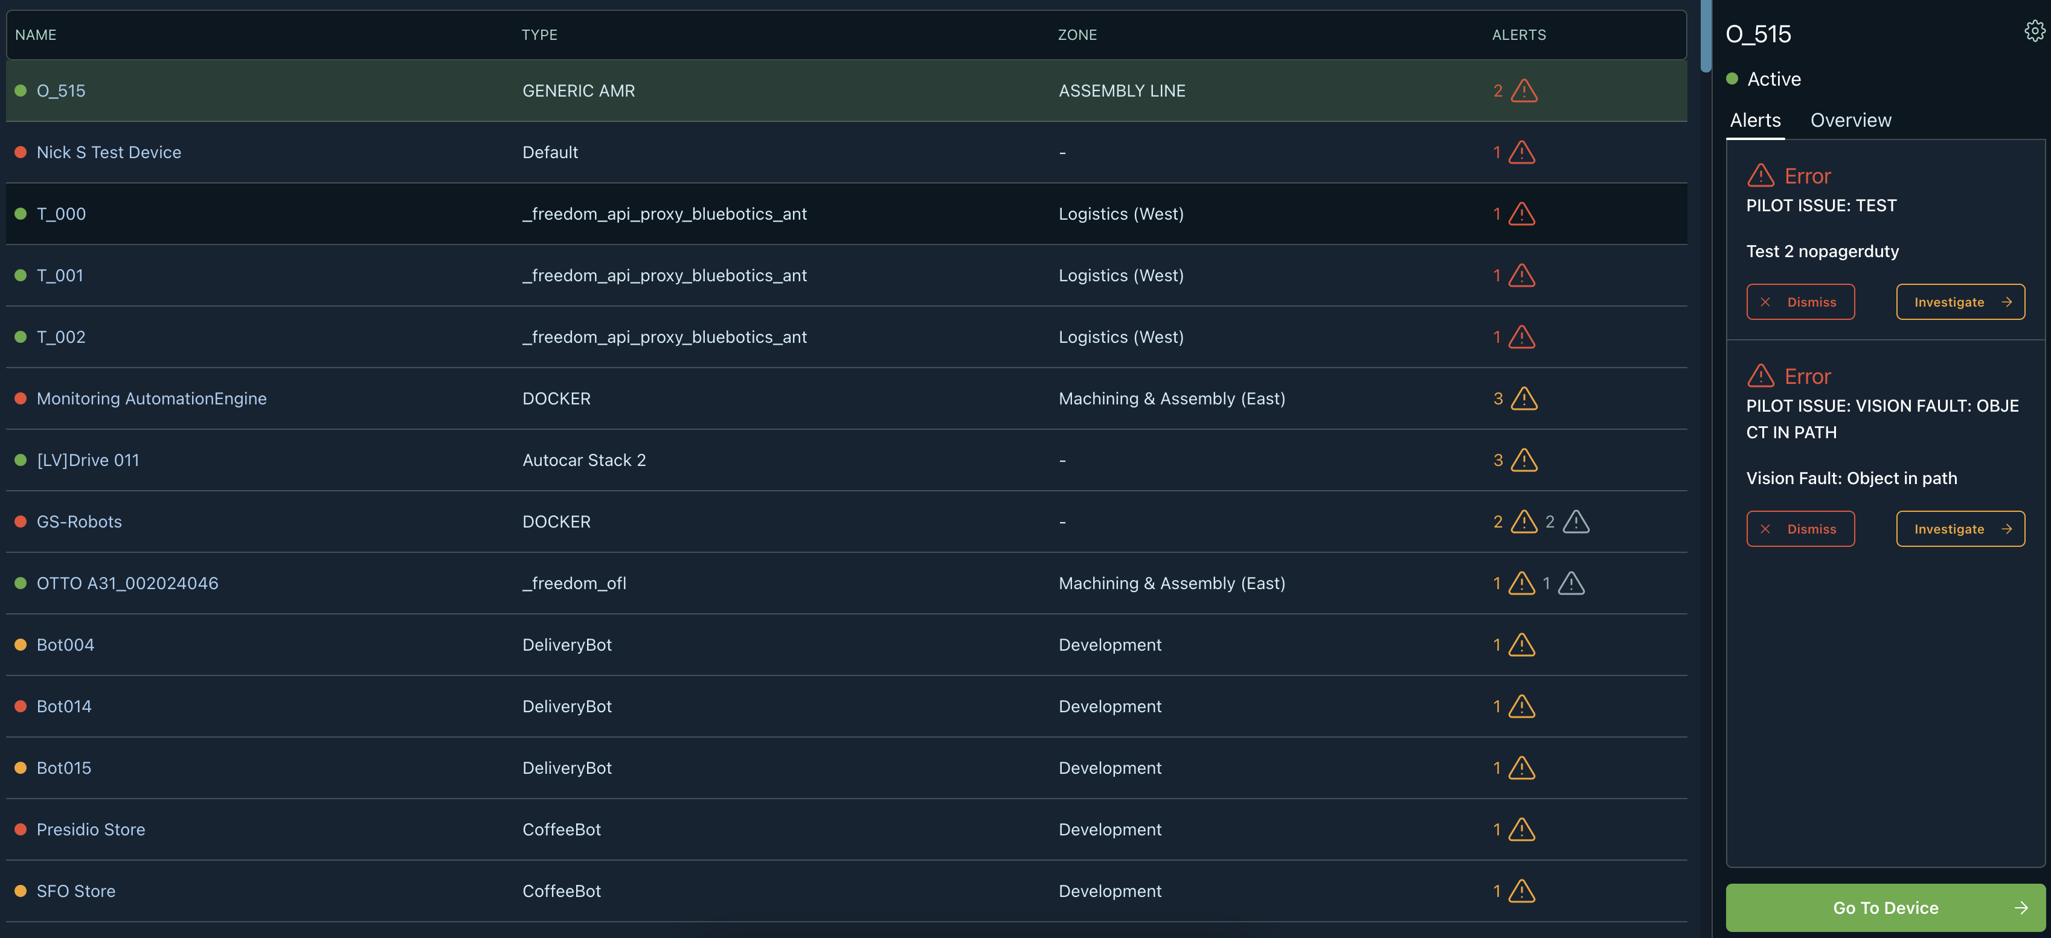Click the red alert triangle in the O_515 row
The height and width of the screenshot is (938, 2051).
(1524, 91)
